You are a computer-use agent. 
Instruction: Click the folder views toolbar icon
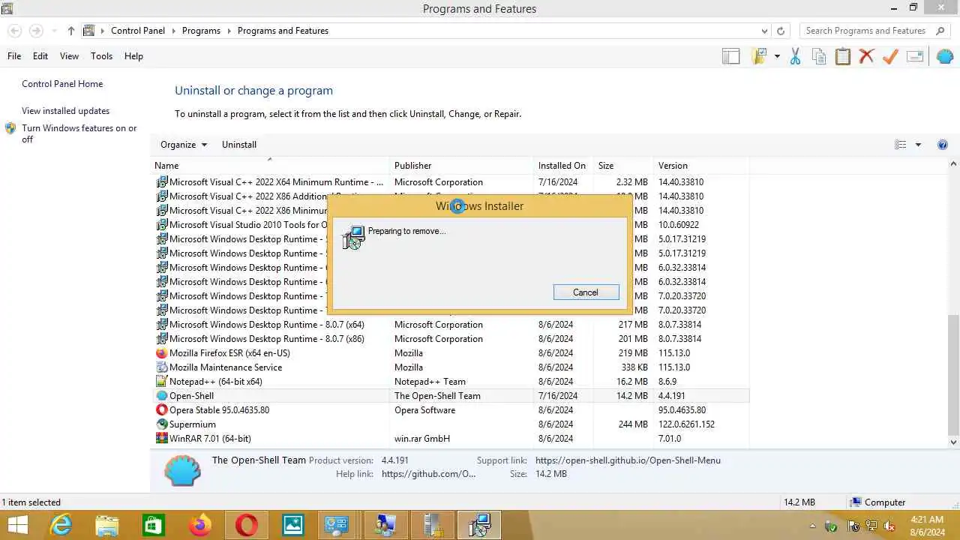759,56
